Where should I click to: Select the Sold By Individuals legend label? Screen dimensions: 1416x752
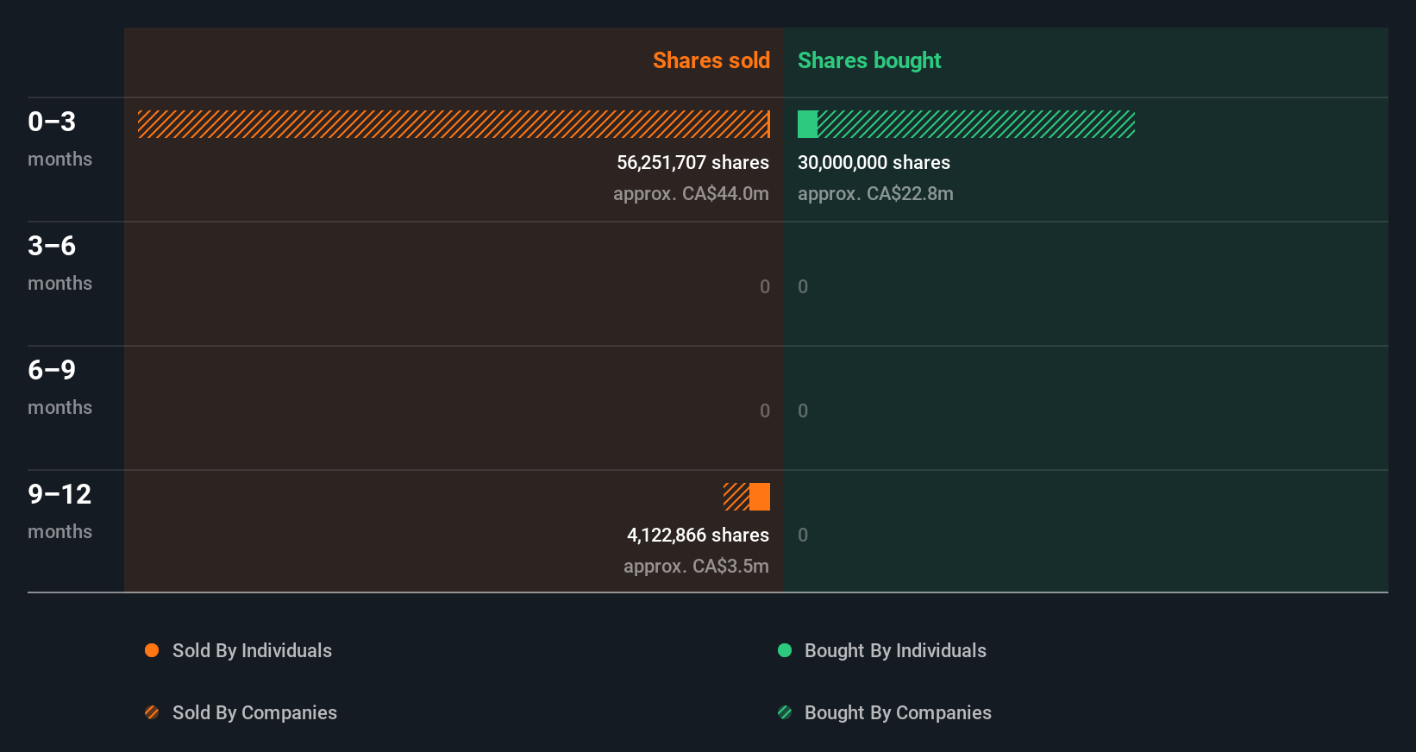click(252, 651)
